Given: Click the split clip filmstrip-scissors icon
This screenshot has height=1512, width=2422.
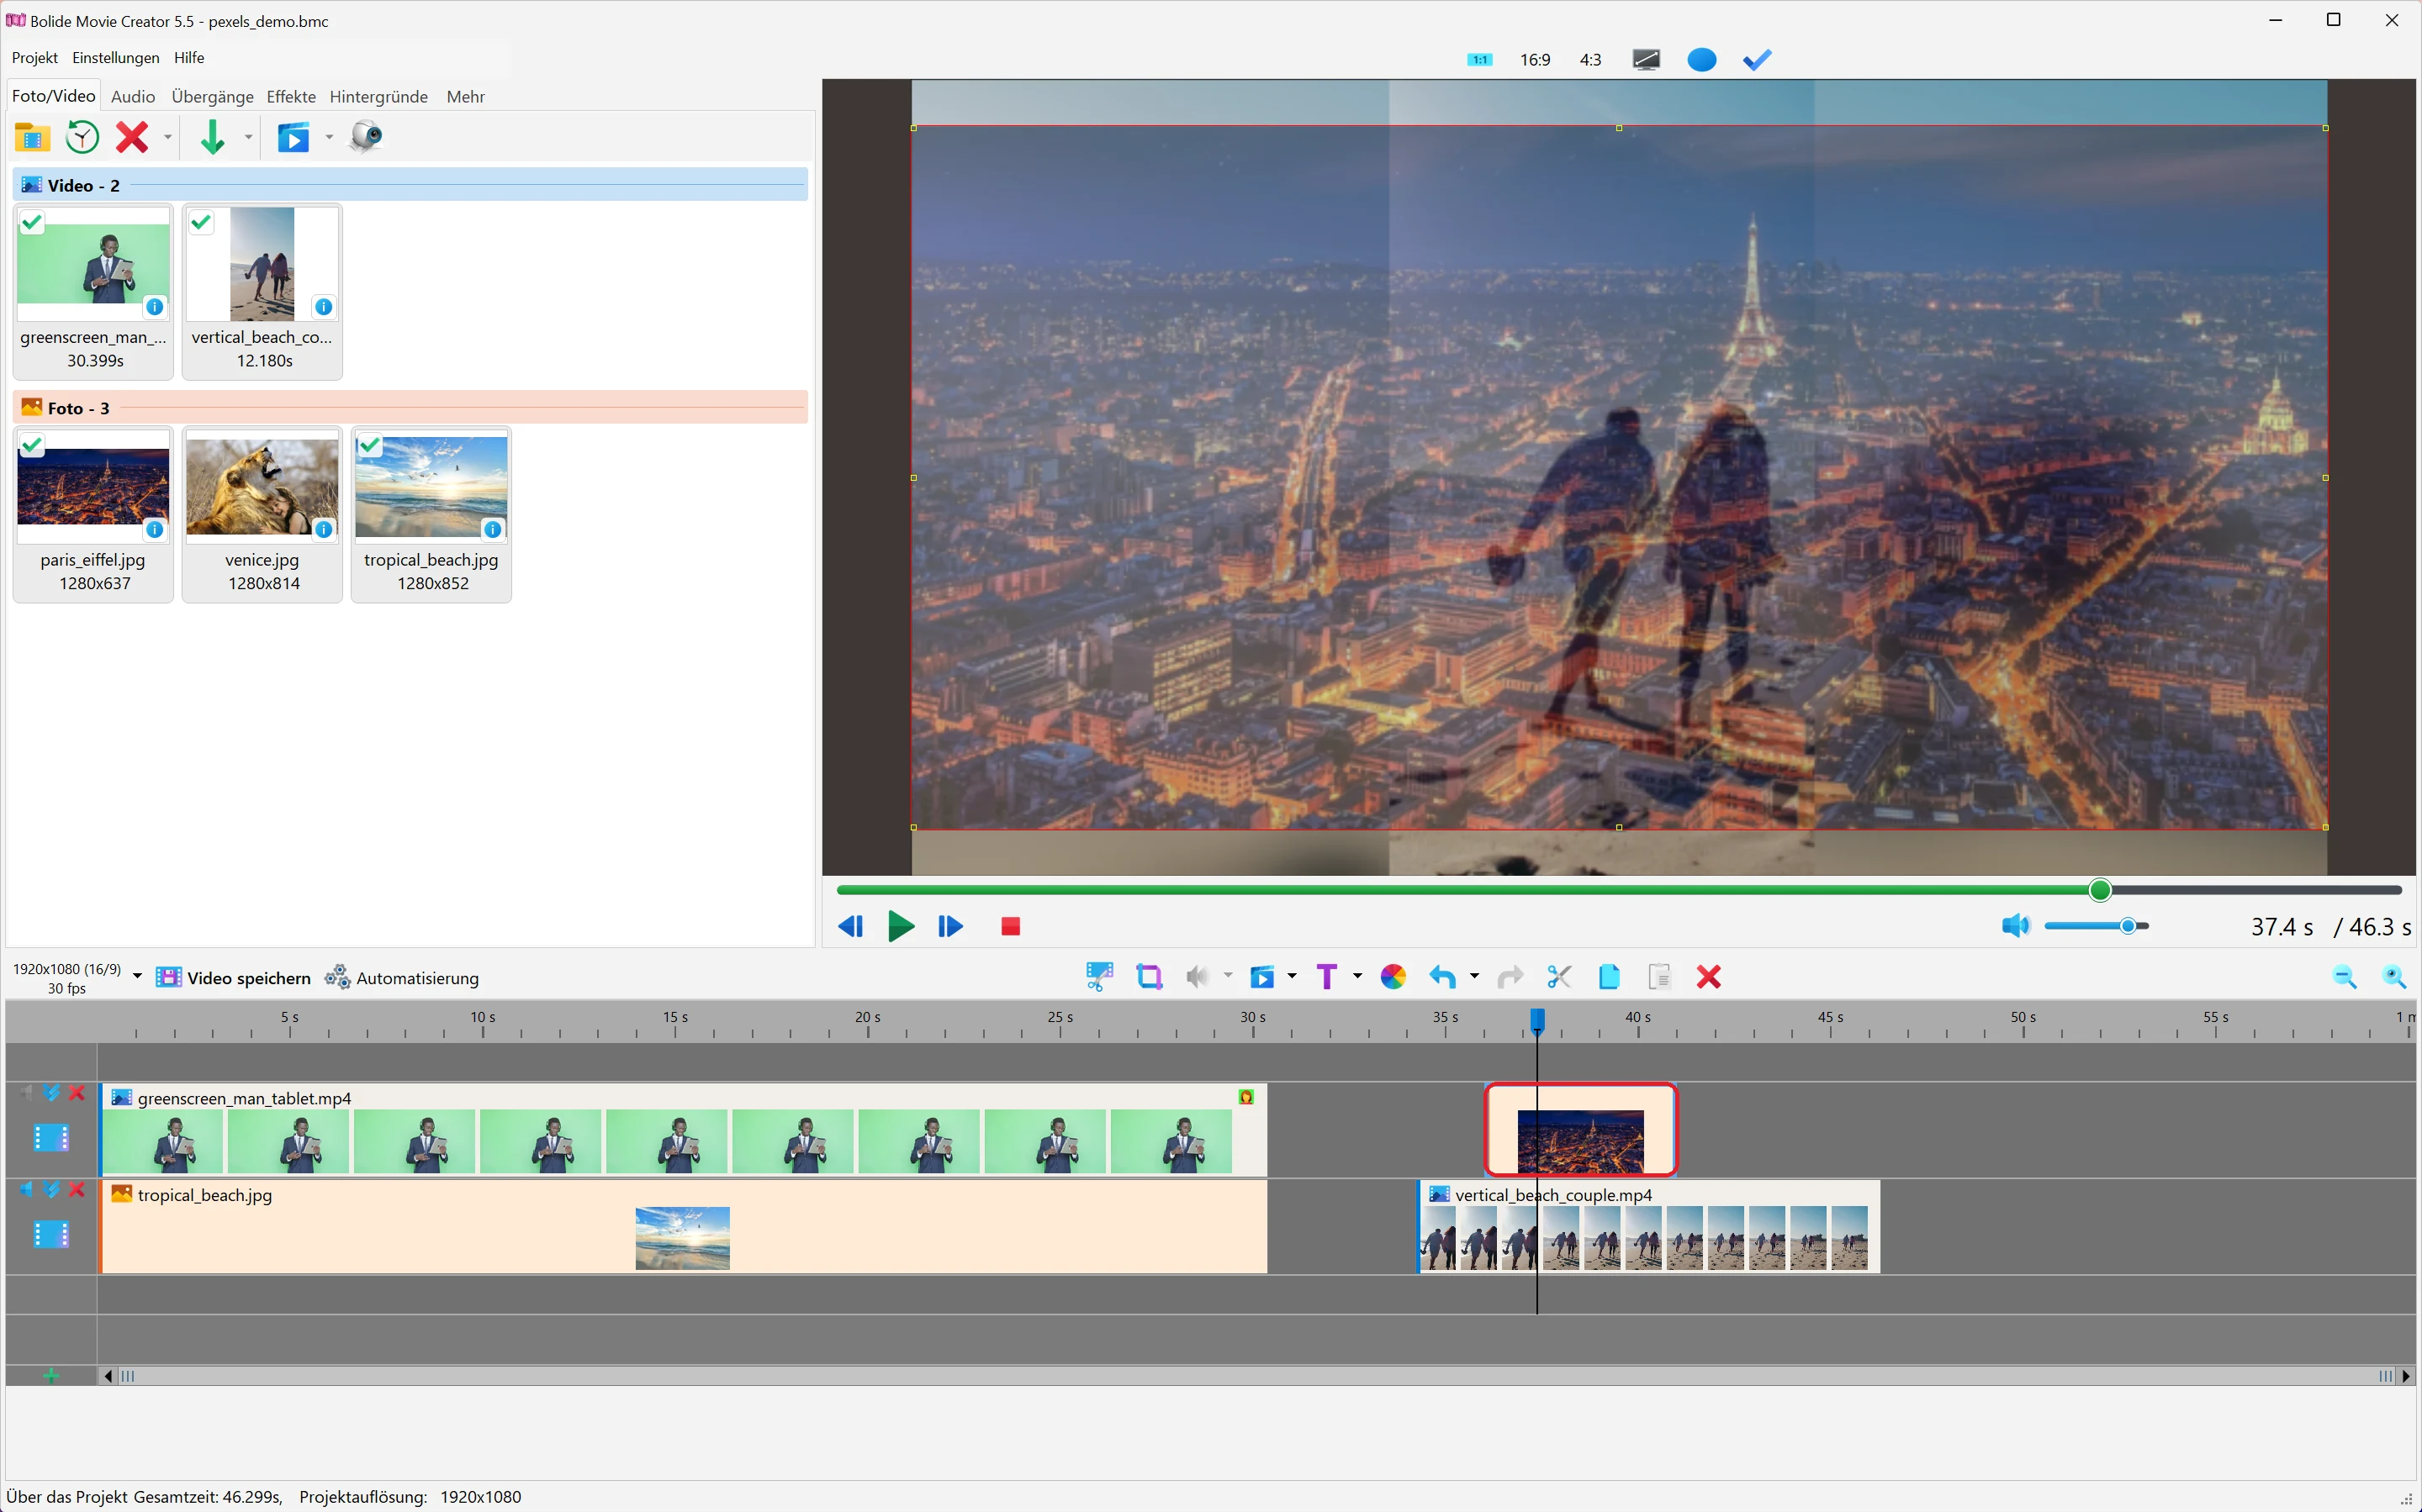Looking at the screenshot, I should (1099, 977).
